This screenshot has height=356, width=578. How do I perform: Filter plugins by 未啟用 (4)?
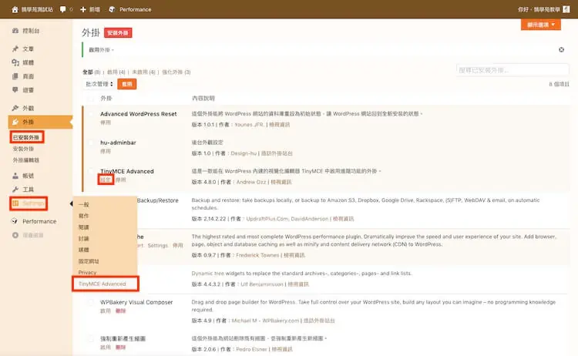tap(143, 72)
